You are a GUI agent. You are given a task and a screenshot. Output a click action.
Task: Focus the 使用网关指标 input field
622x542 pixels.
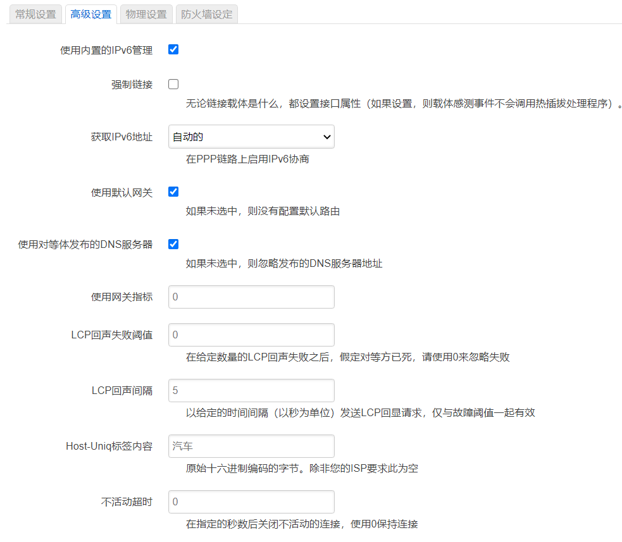pos(251,297)
